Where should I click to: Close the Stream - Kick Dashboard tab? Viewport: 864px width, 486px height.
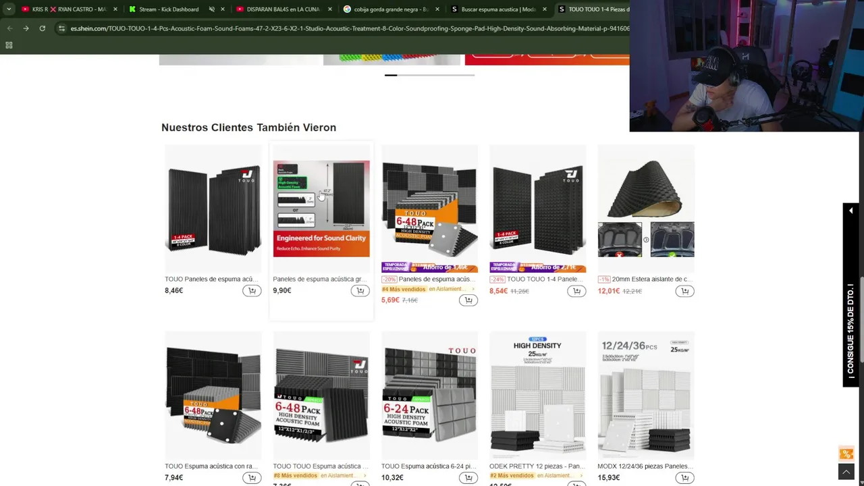tap(223, 9)
